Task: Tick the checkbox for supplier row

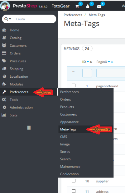Action: 74,181
